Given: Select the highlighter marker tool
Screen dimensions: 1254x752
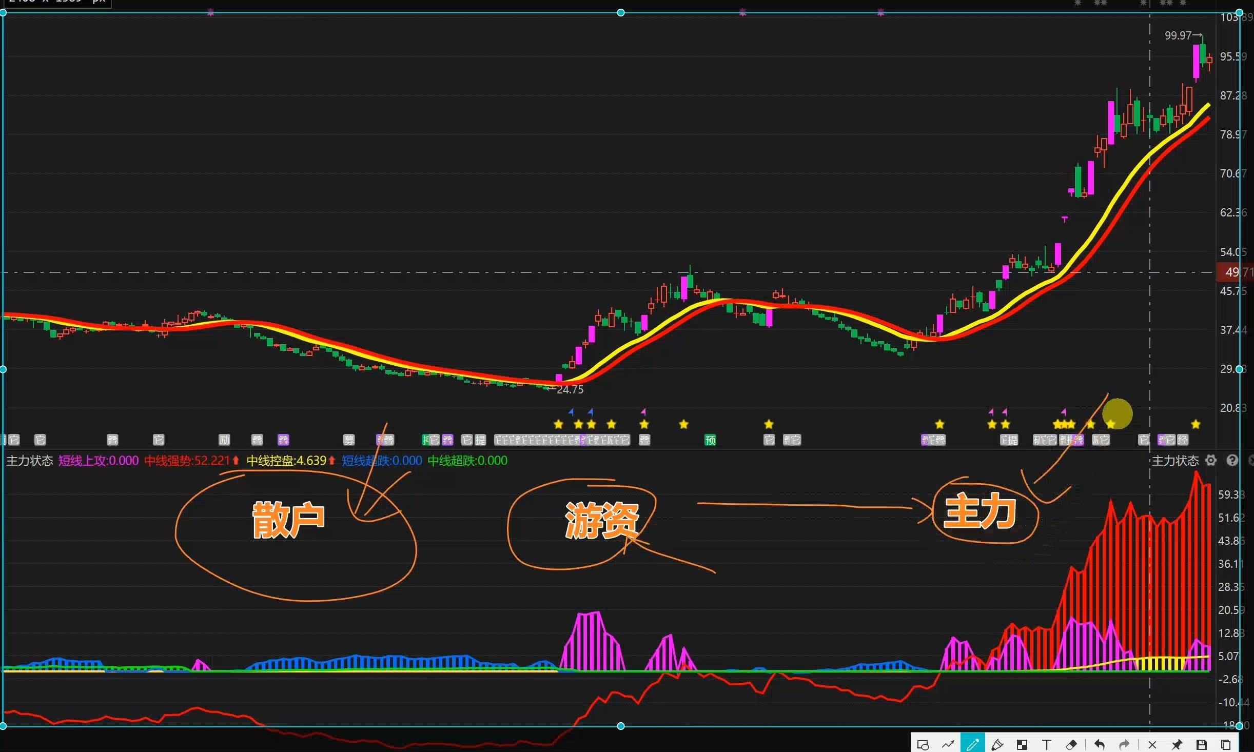Looking at the screenshot, I should [997, 745].
